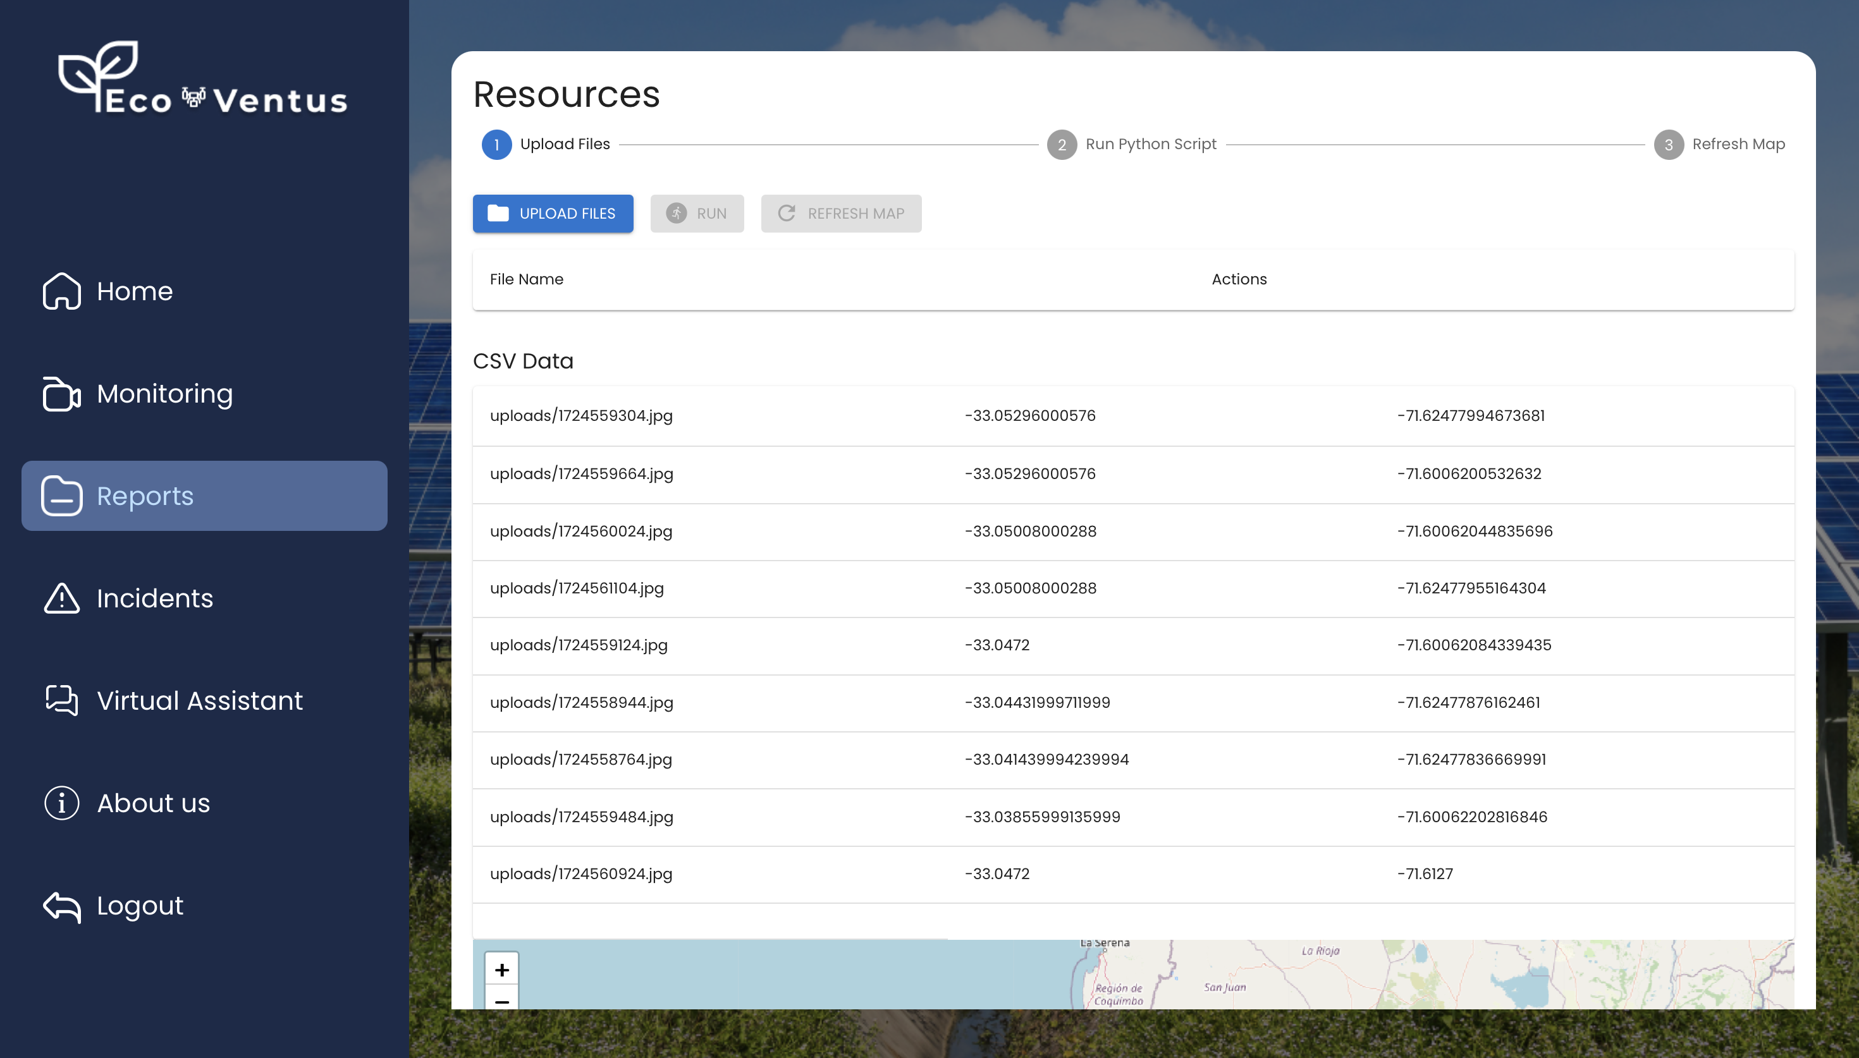Image resolution: width=1859 pixels, height=1058 pixels.
Task: Open Monitoring via its camera icon
Action: click(x=61, y=394)
